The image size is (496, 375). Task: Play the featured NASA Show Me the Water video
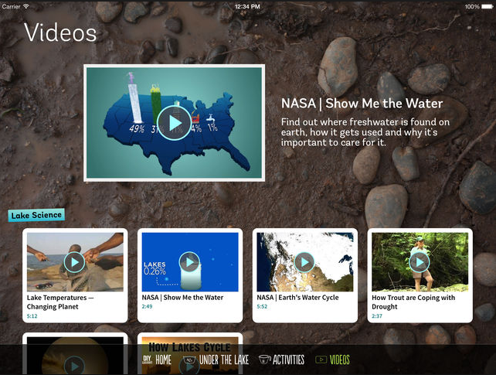tap(175, 123)
